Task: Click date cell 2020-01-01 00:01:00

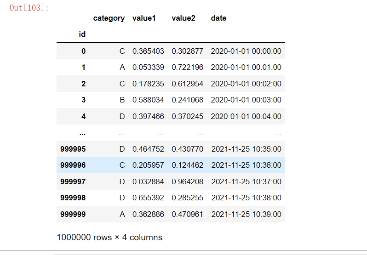Action: point(246,68)
